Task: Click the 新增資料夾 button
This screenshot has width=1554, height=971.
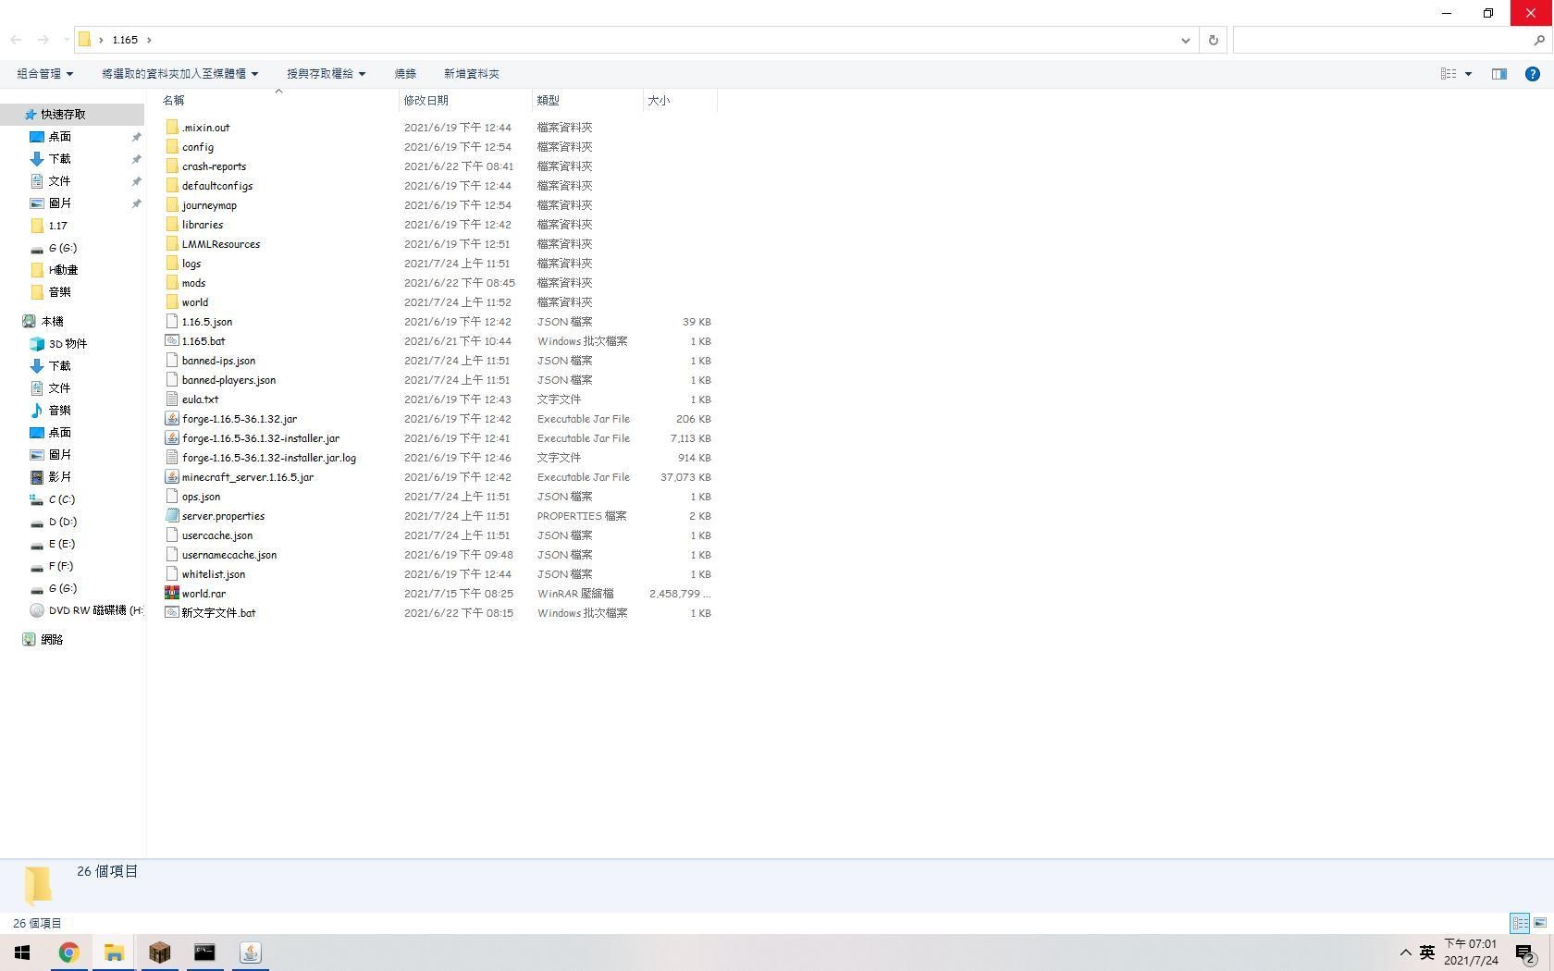Action: click(x=471, y=74)
